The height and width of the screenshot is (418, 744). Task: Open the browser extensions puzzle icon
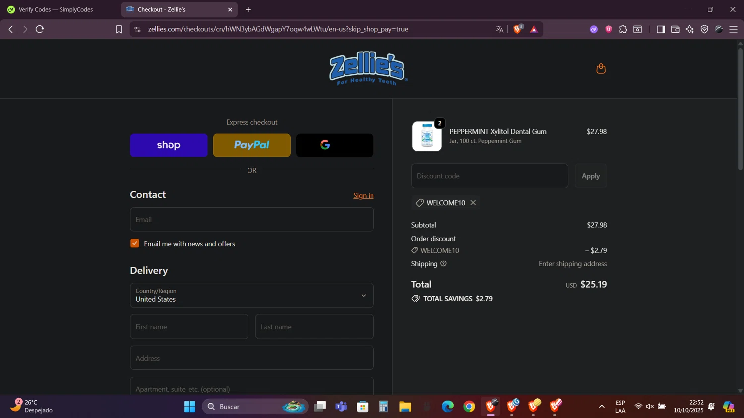click(x=623, y=29)
